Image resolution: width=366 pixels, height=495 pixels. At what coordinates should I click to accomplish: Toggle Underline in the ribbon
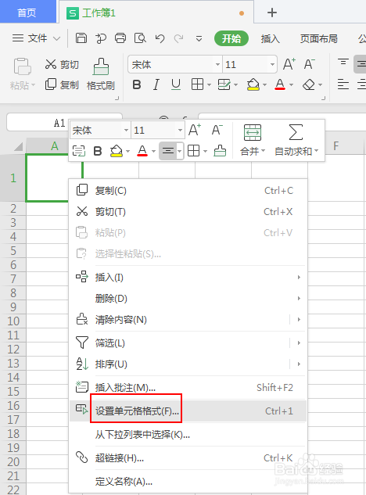click(176, 84)
